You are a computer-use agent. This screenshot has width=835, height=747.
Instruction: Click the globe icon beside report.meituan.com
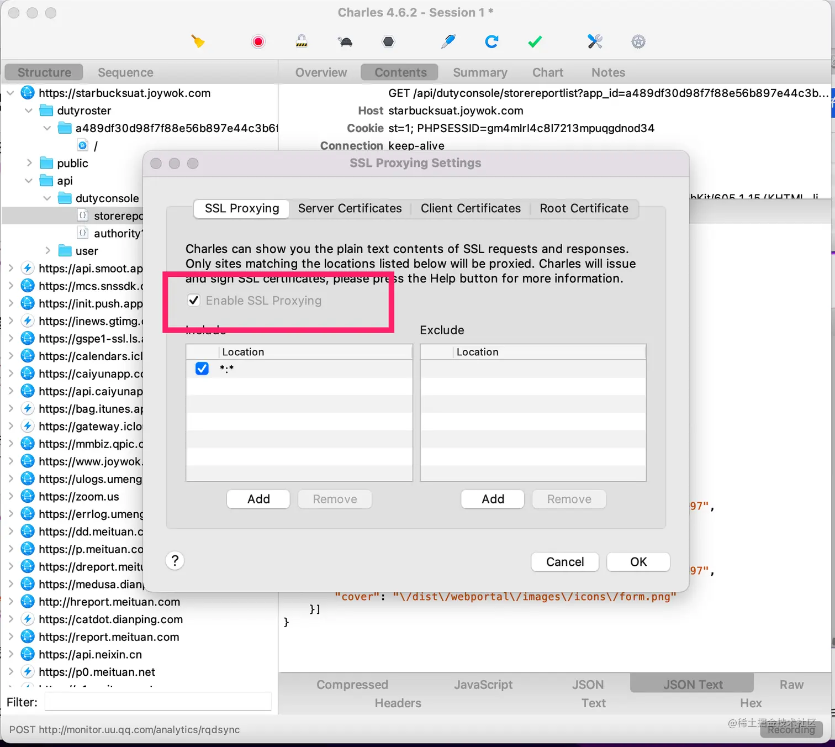(28, 637)
